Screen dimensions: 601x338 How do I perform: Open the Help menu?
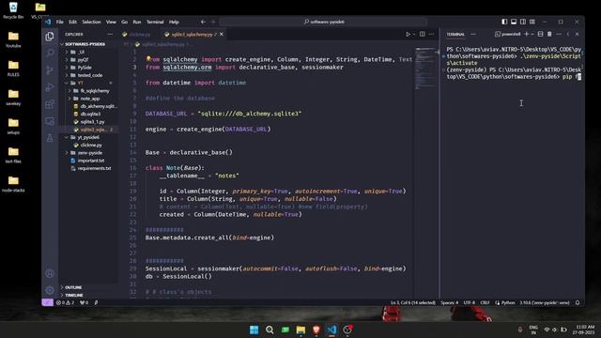tap(174, 22)
